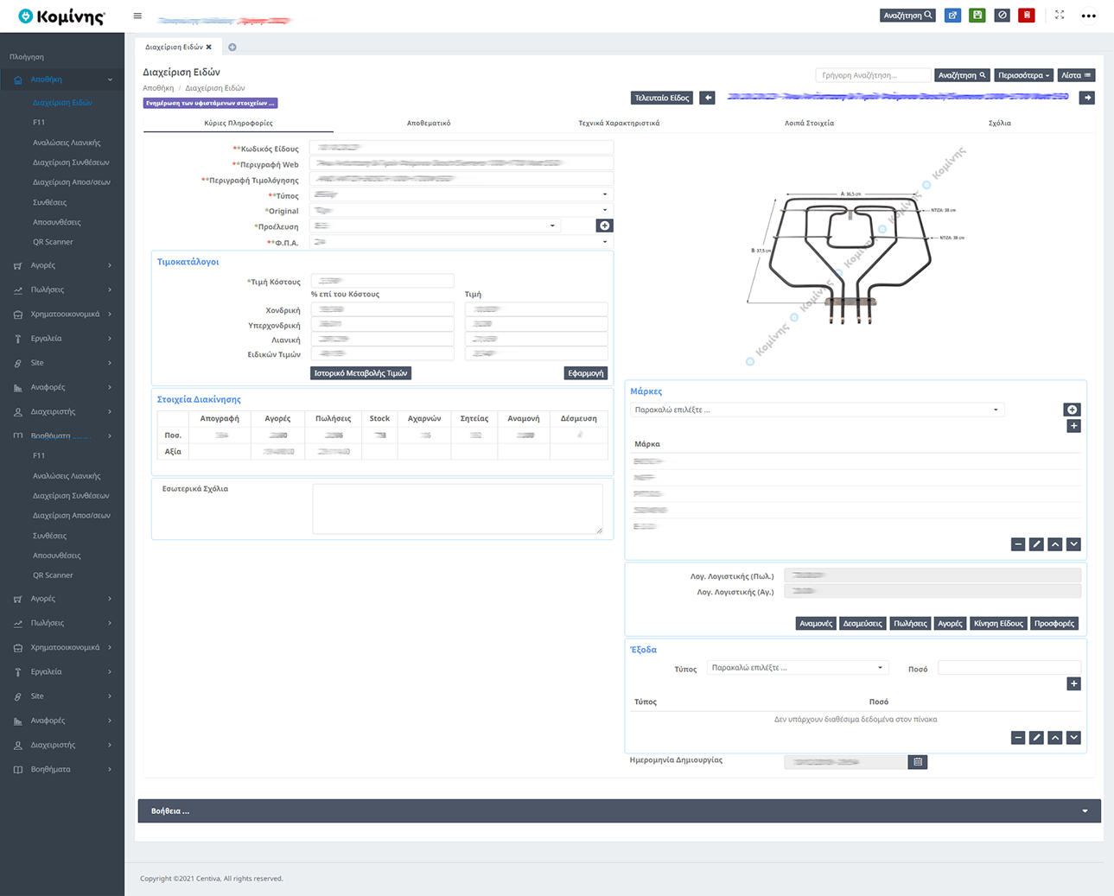This screenshot has height=896, width=1114.
Task: Switch to the Κύριες Πληροφορίες tab
Action: click(239, 123)
